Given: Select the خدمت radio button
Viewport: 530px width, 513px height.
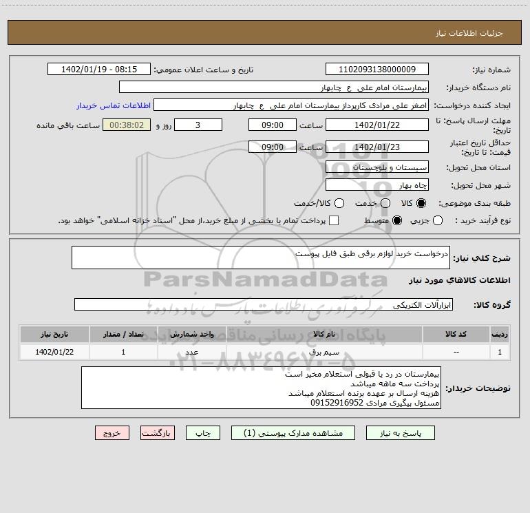Looking at the screenshot, I should pyautogui.click(x=385, y=203).
